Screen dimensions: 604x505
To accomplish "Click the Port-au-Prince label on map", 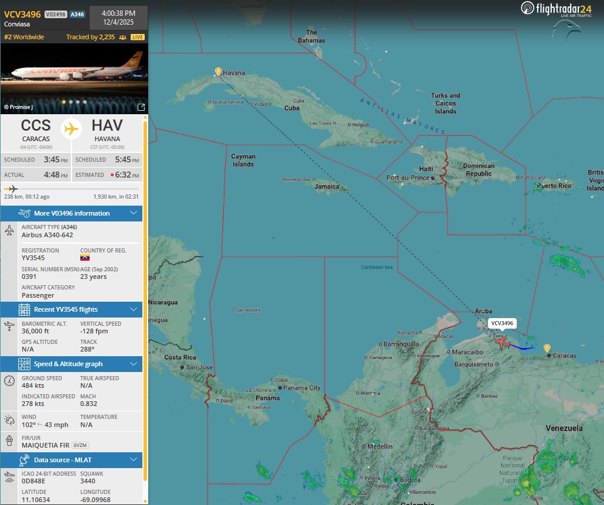I will coord(408,178).
